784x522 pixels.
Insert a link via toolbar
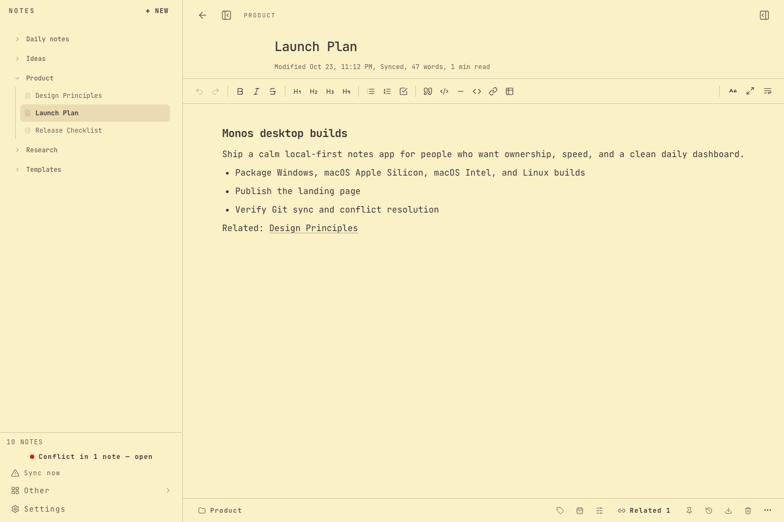(493, 91)
